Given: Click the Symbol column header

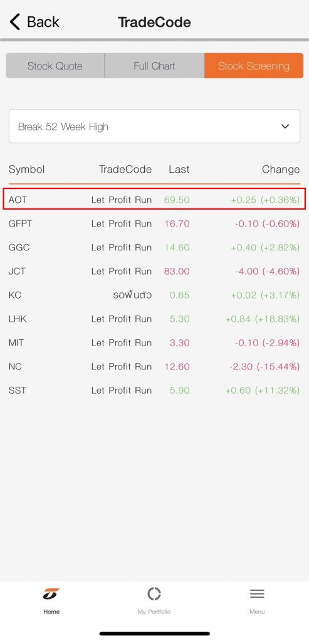Looking at the screenshot, I should [26, 170].
